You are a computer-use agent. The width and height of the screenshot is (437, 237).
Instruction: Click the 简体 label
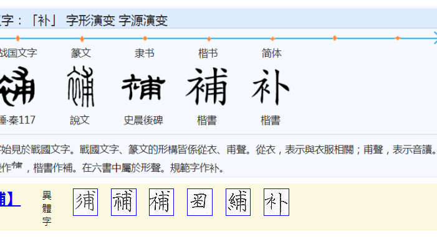click(x=271, y=53)
